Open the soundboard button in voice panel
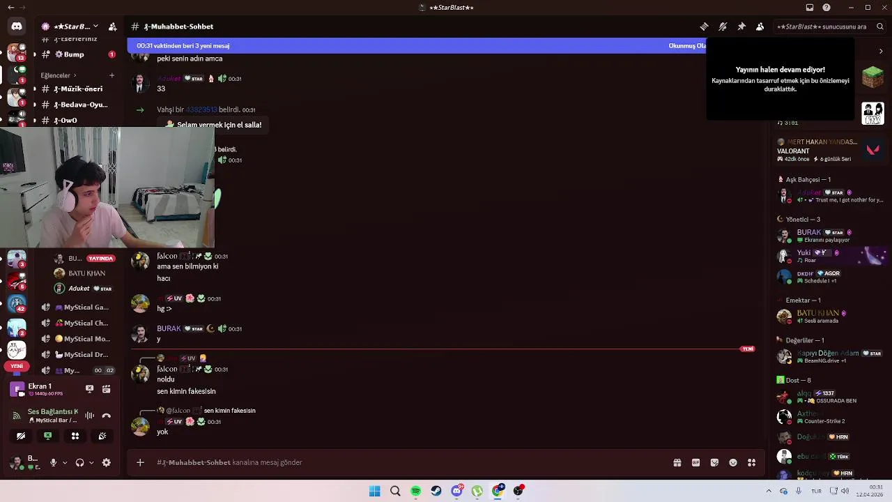Screen dimensions: 892x502 click(x=102, y=436)
